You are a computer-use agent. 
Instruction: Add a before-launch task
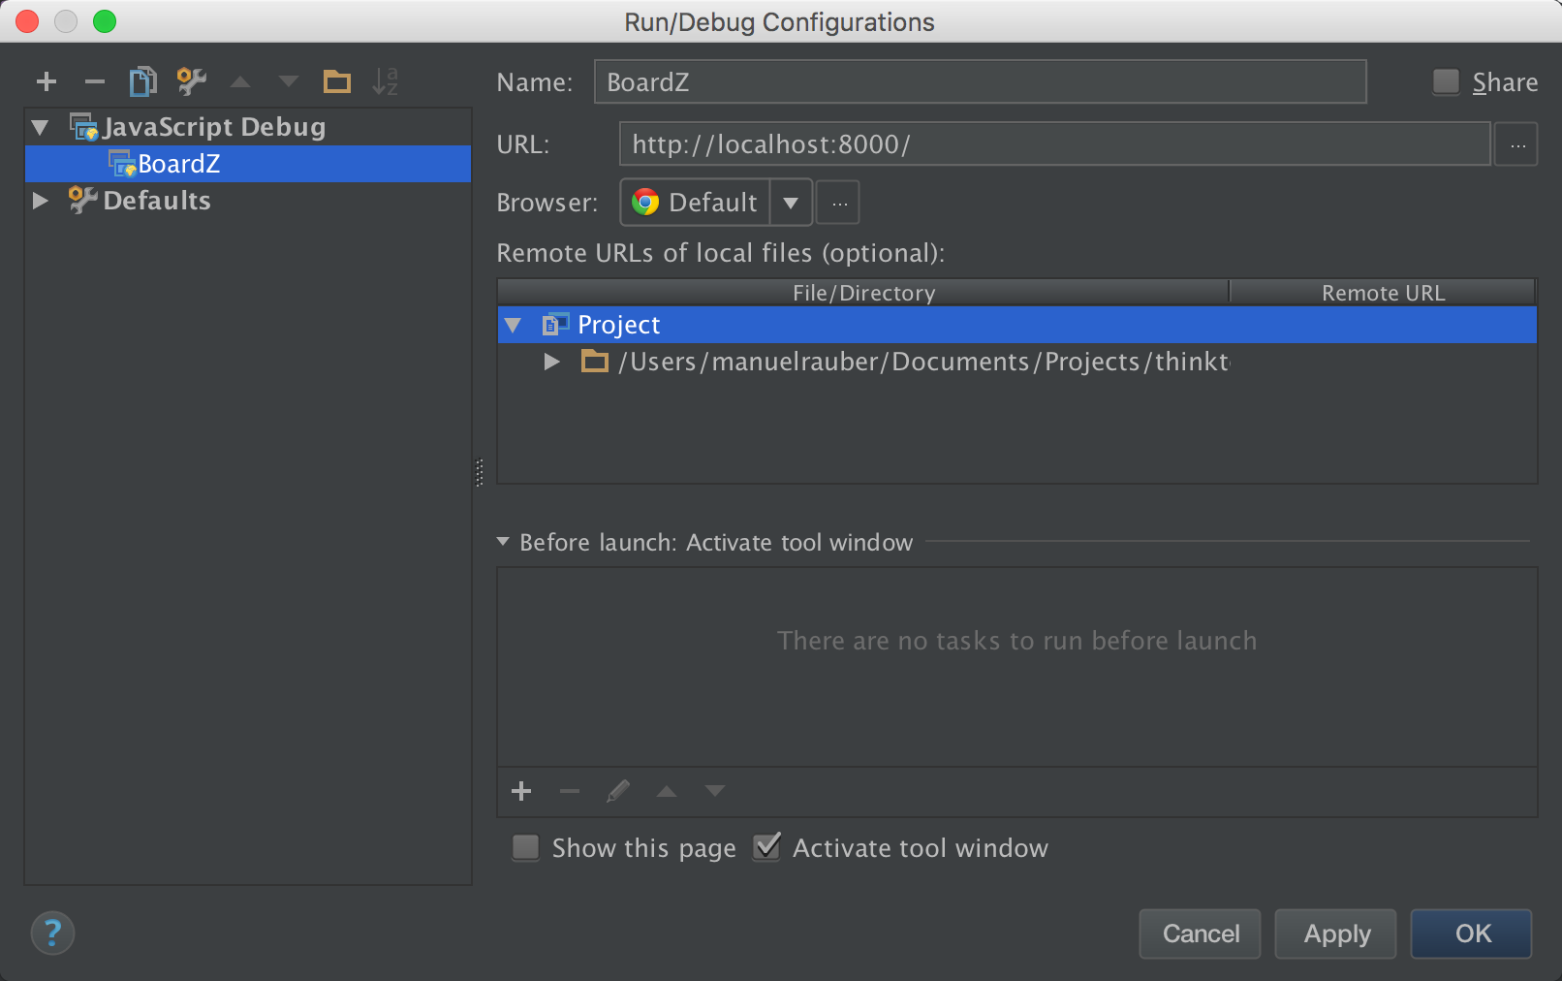(x=521, y=791)
